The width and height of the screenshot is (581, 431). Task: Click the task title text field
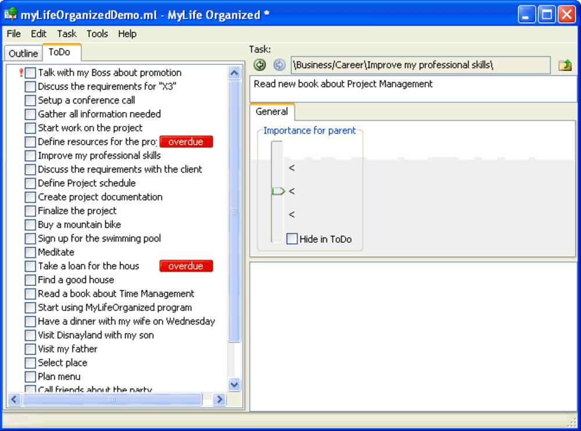tap(411, 89)
